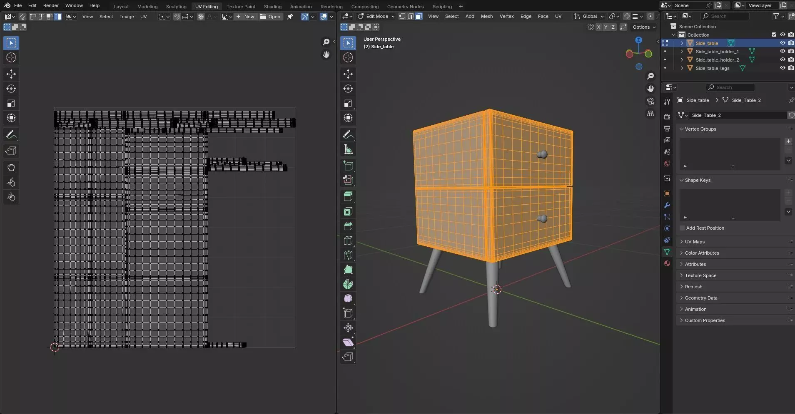Open the Modifiers properties tab
Screen dimensions: 795x414
coord(667,205)
